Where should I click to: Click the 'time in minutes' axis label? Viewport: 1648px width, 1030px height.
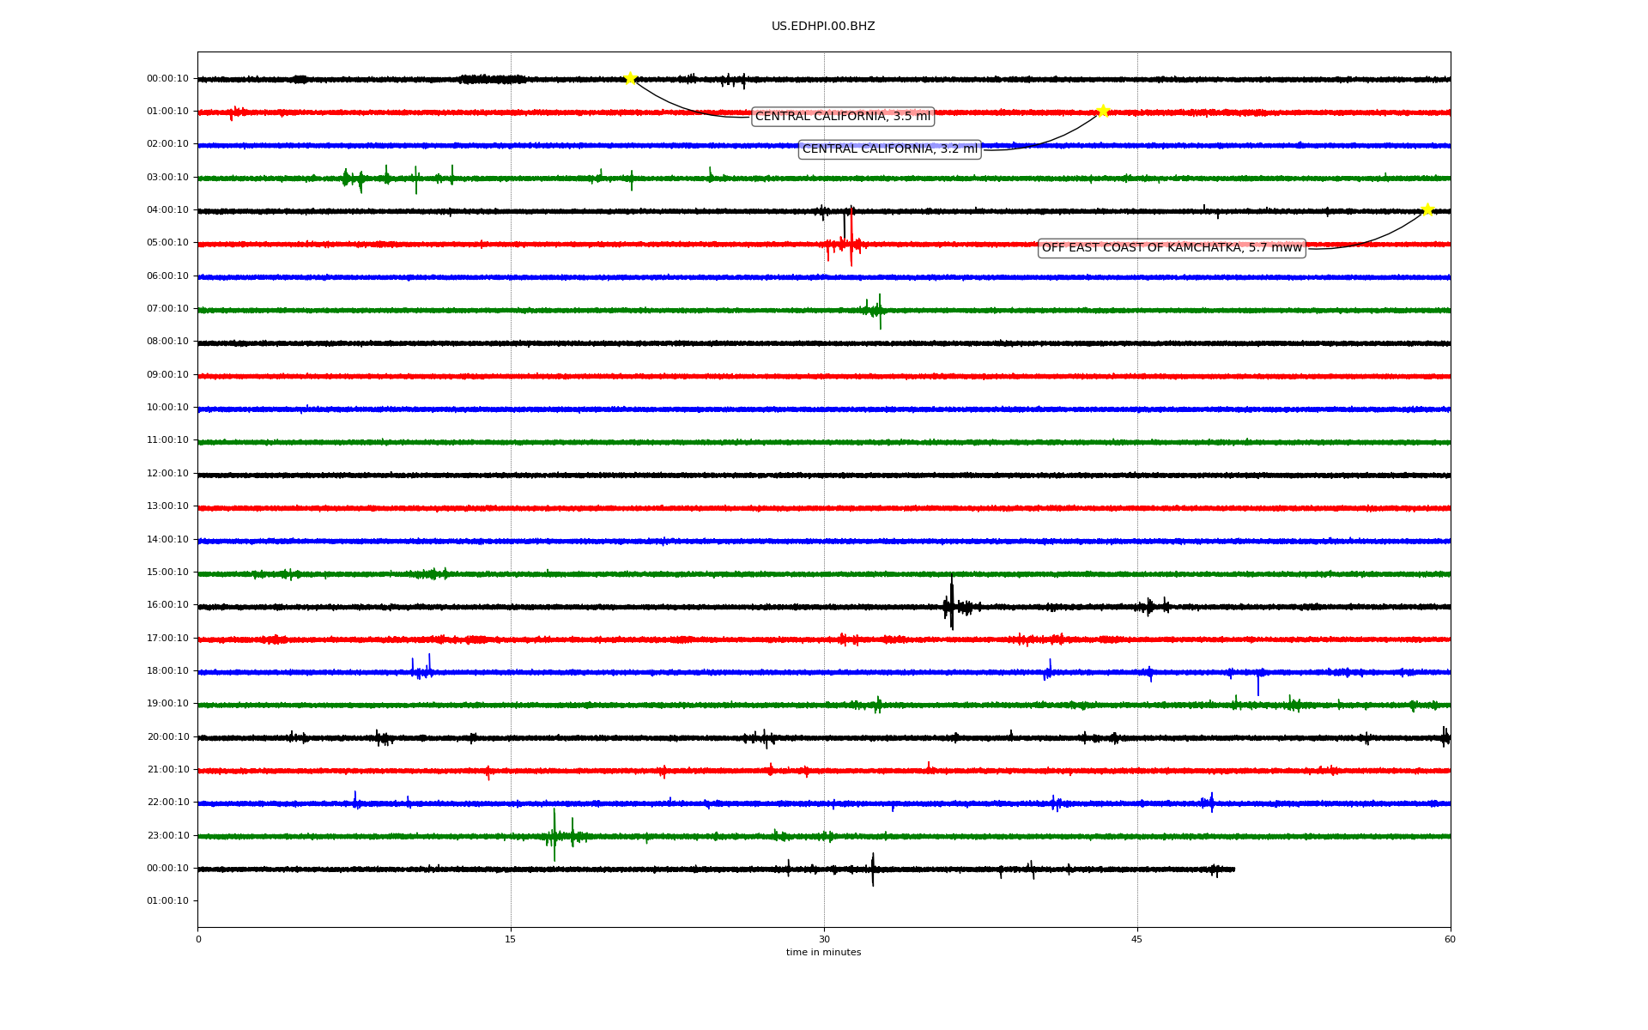[x=823, y=953]
